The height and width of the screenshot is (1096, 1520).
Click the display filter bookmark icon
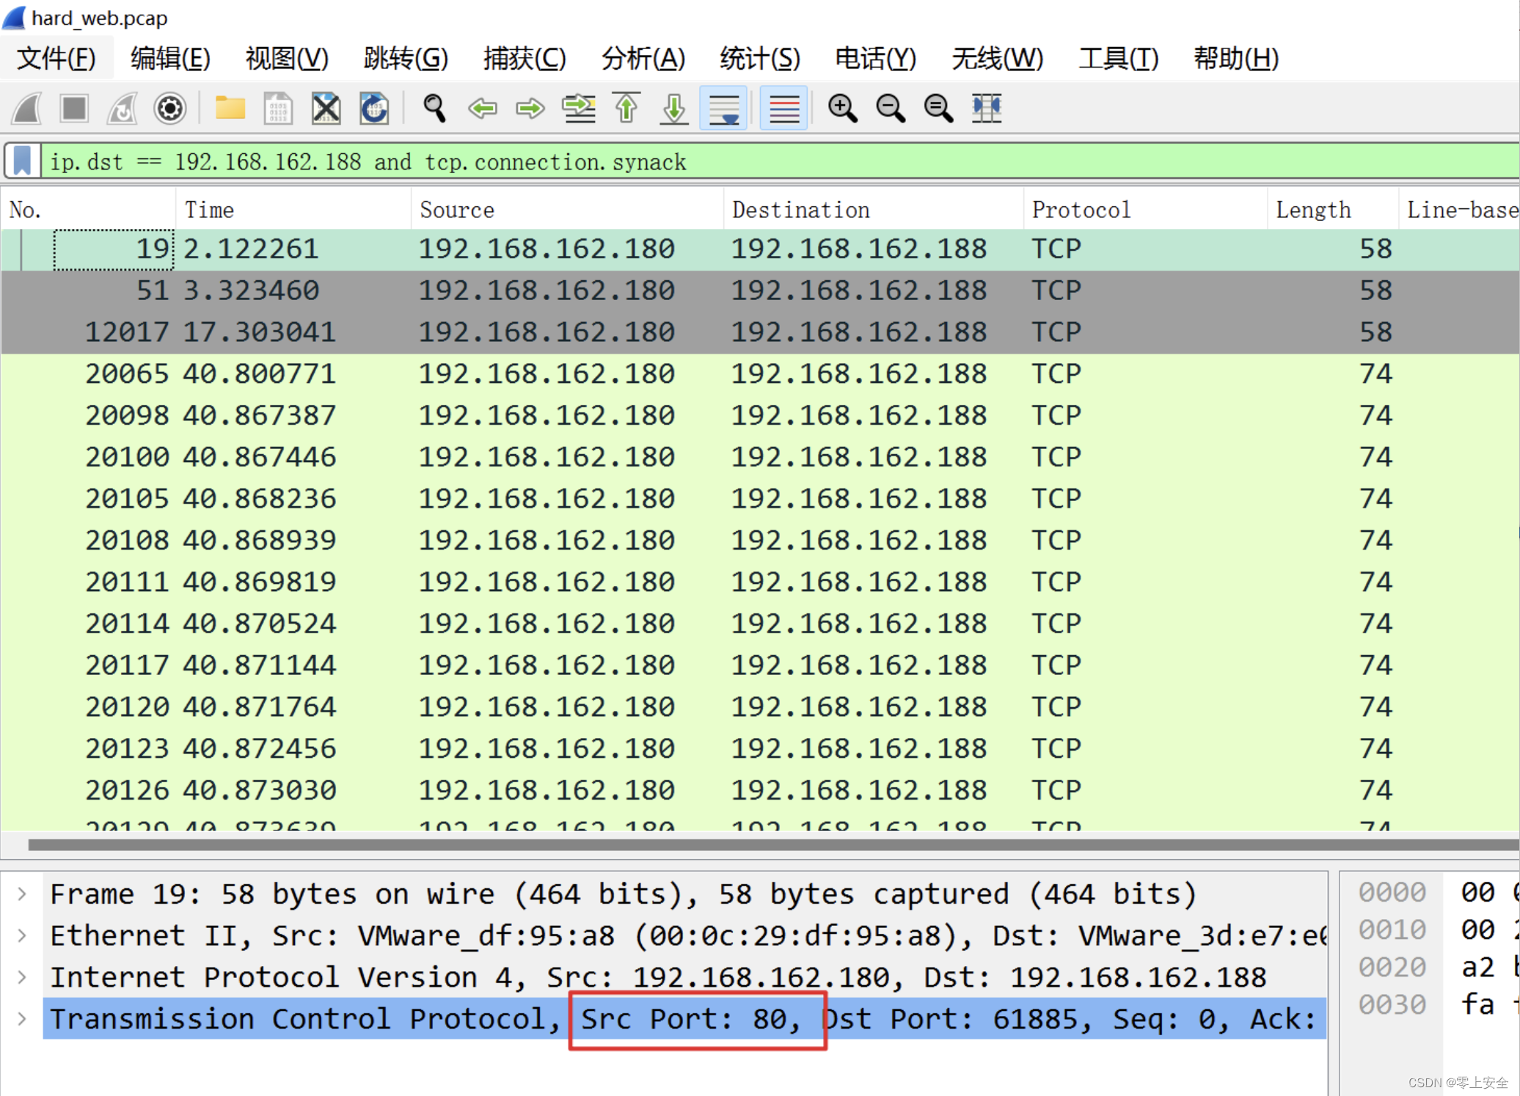pos(22,161)
